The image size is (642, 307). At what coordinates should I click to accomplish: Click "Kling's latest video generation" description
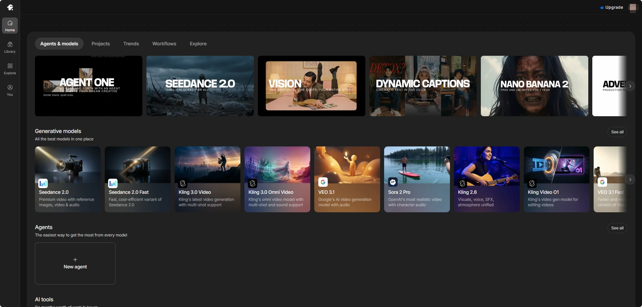tap(206, 202)
